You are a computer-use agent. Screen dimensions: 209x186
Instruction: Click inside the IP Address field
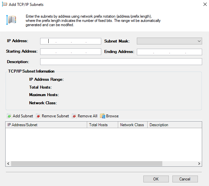[71, 41]
